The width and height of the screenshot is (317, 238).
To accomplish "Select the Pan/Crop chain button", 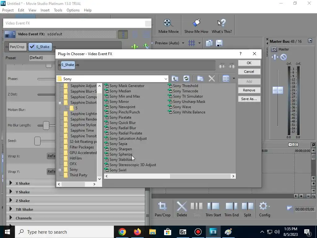I will pos(17,47).
